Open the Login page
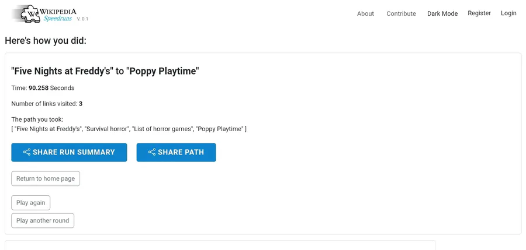 point(508,13)
